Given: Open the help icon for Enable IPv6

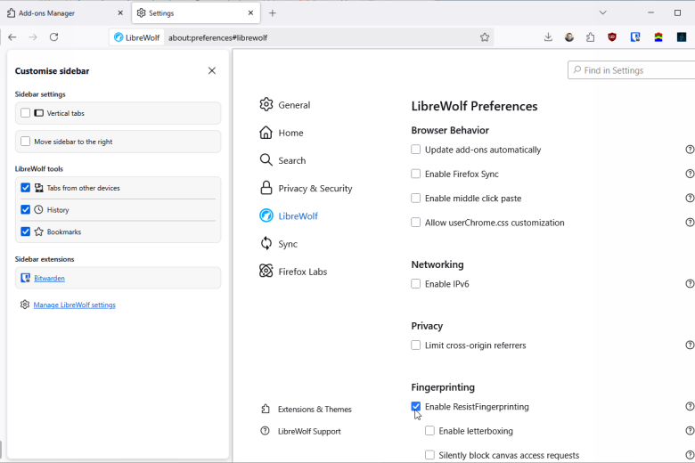Looking at the screenshot, I should 690,283.
